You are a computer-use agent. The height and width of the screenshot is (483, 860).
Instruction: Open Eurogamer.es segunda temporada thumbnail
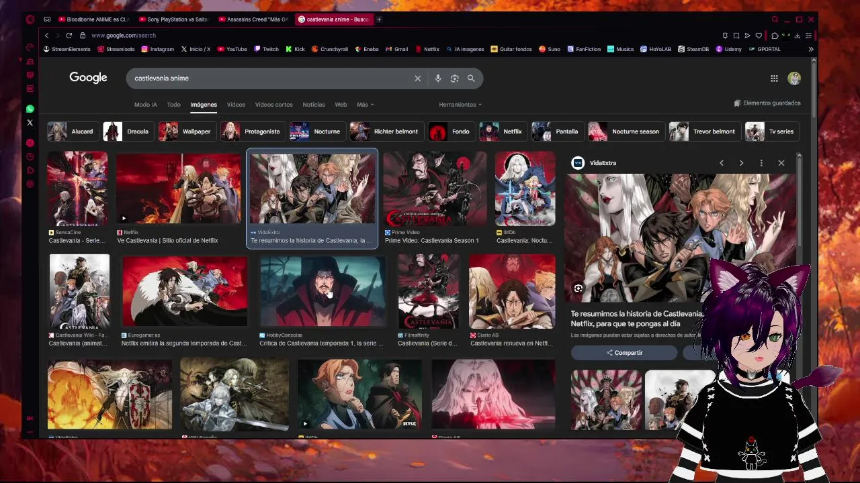point(184,292)
